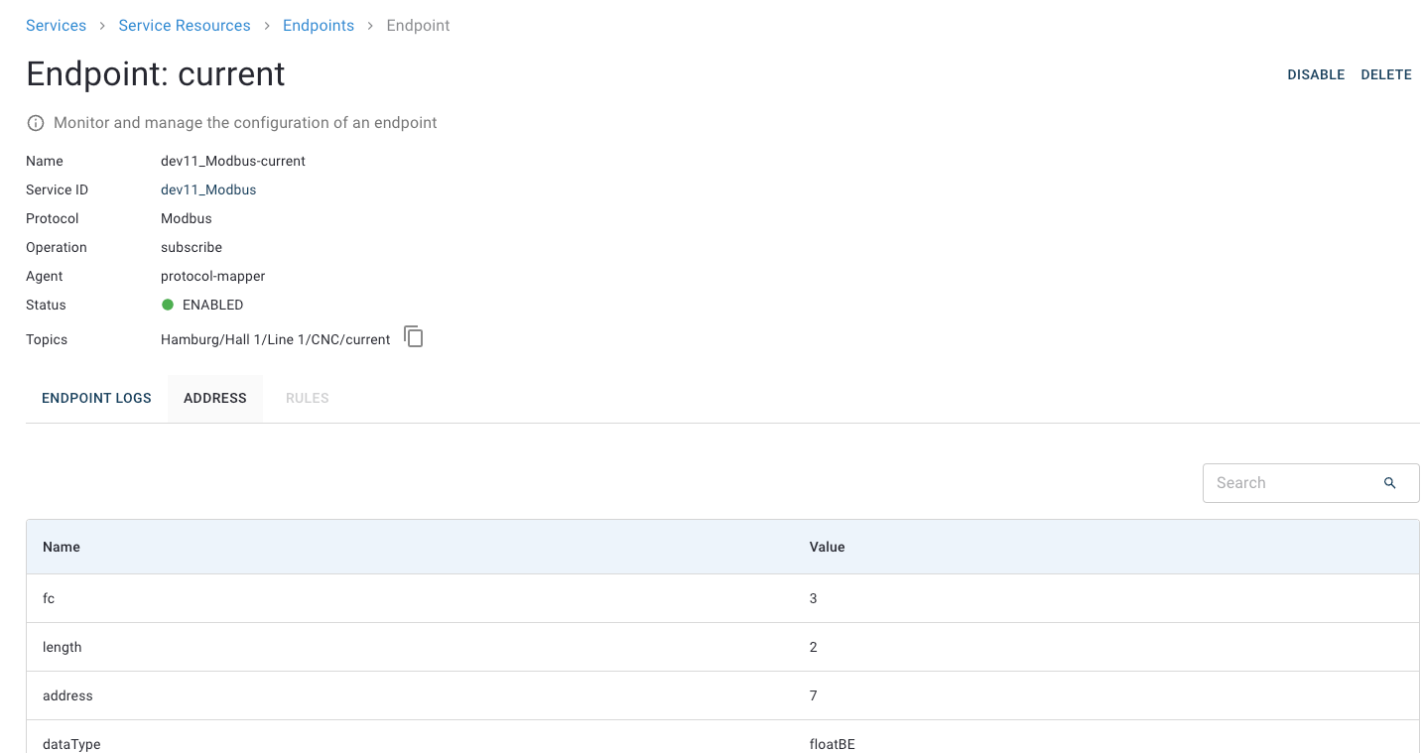Open the Rules tab
The image size is (1422, 753).
pyautogui.click(x=307, y=398)
